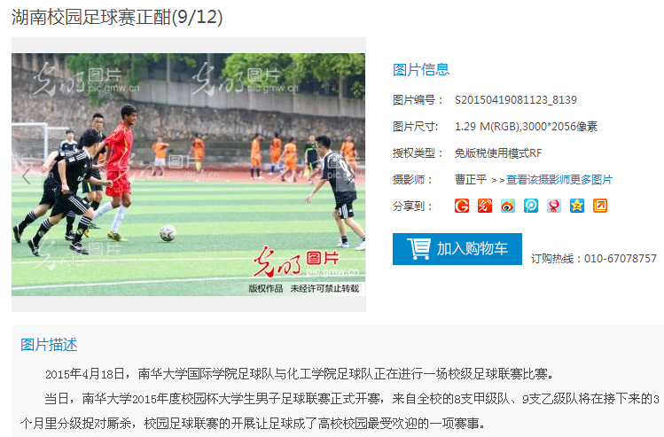Open 查看该摄影师更多图片 link
664x437 pixels.
(559, 180)
